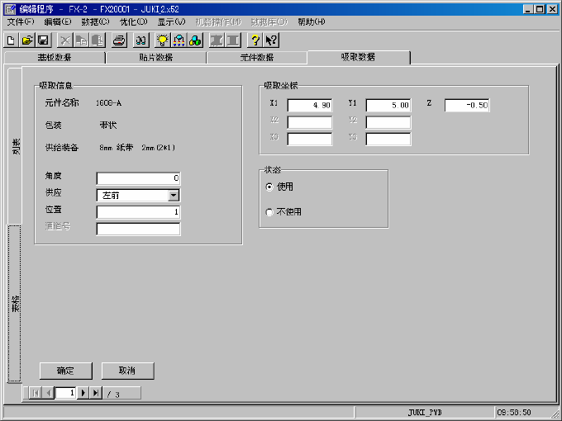Open the 数据(C) menu
The width and height of the screenshot is (562, 421).
coord(95,21)
